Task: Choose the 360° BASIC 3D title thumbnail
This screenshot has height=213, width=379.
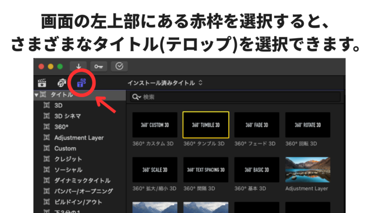Action: point(257,170)
